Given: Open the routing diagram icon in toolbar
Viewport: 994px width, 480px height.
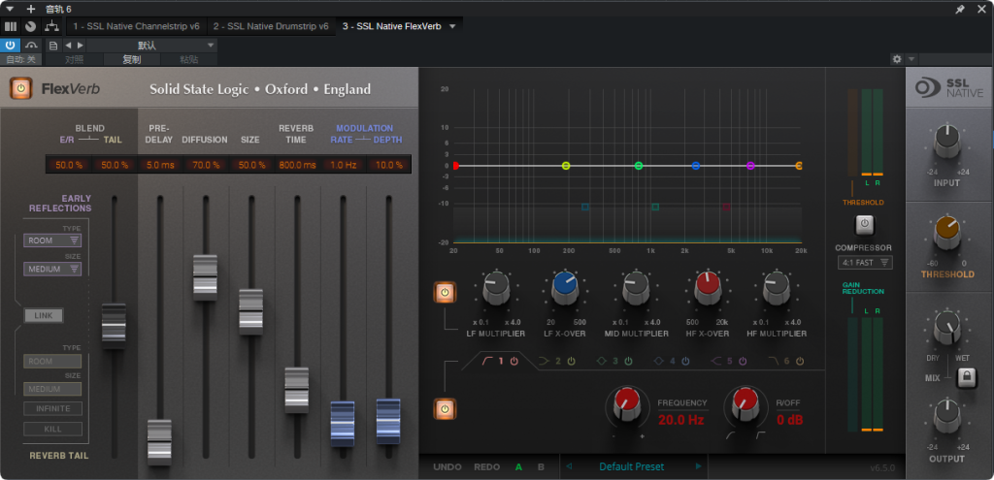Looking at the screenshot, I should (x=52, y=26).
